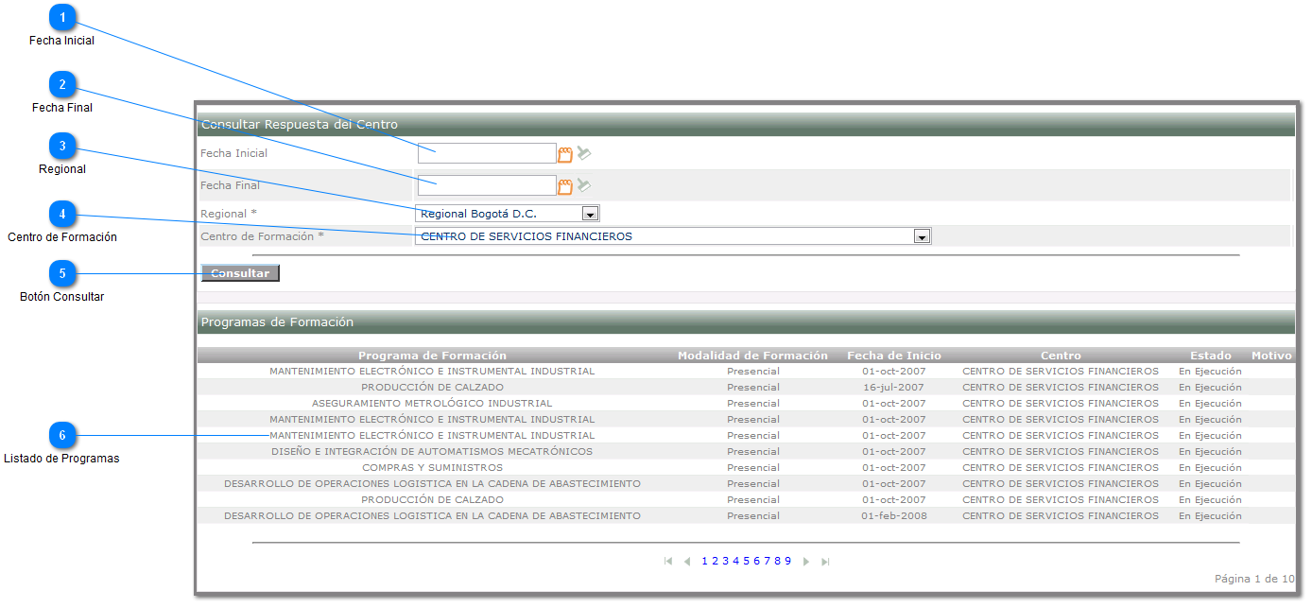Expand the Regional dropdown
This screenshot has height=608, width=1312.
click(590, 214)
